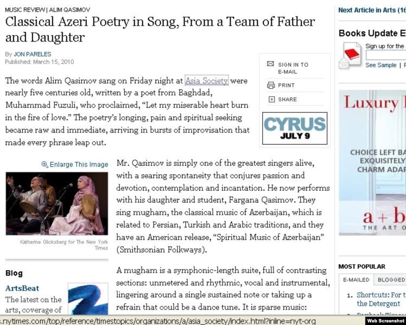
Task: Open the performance photo of the singers
Action: point(56,203)
